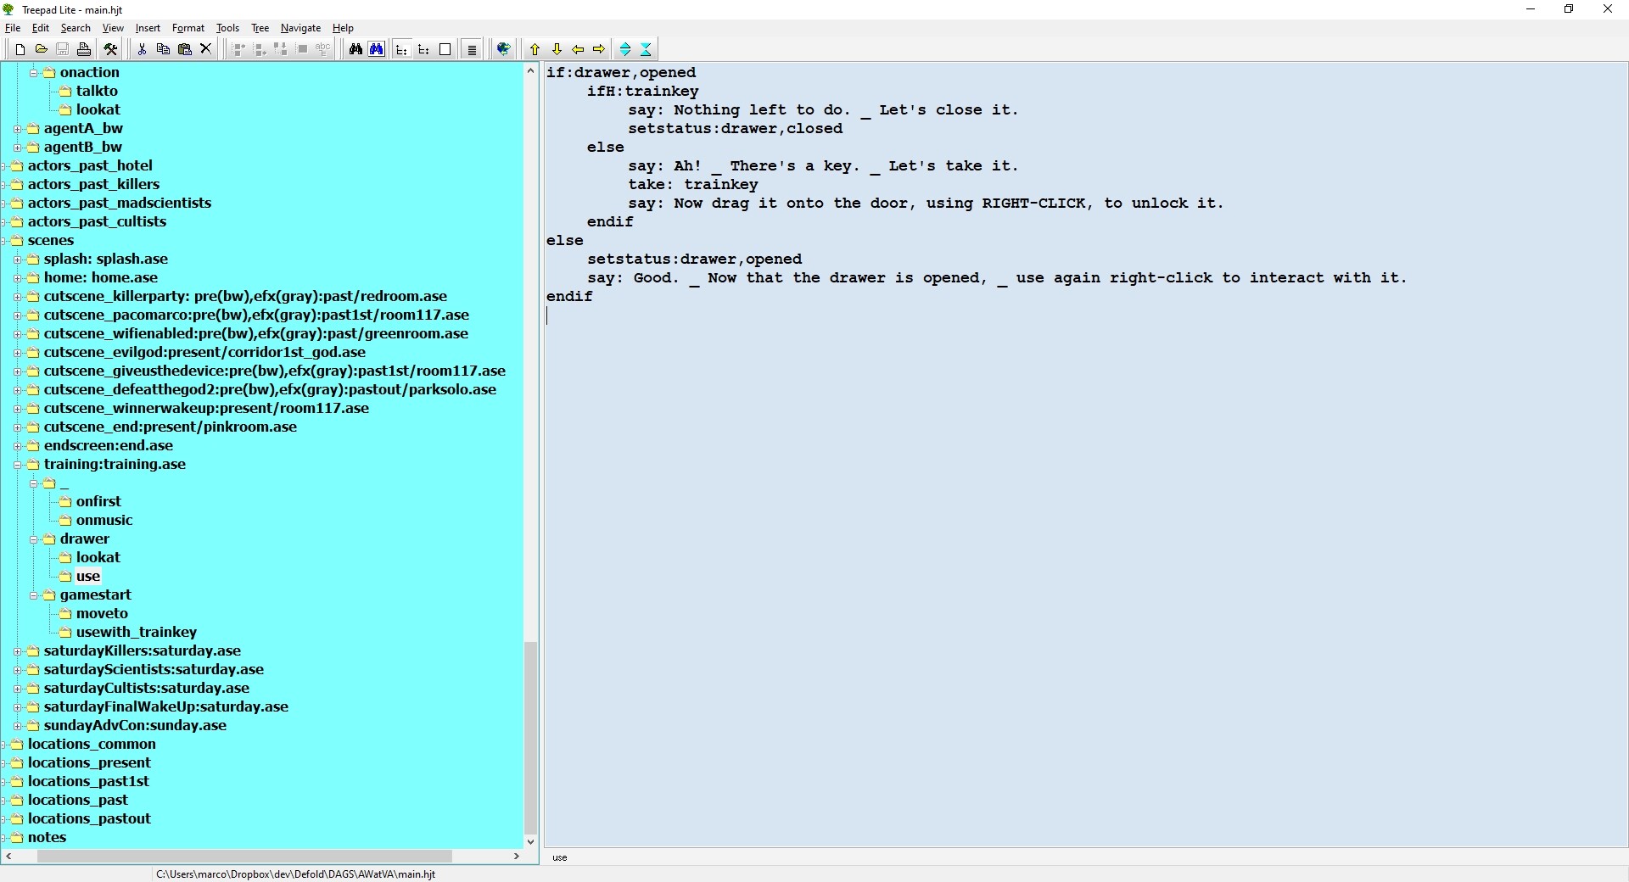Expand the agentA_bw tree node
The width and height of the screenshot is (1629, 882).
[18, 129]
